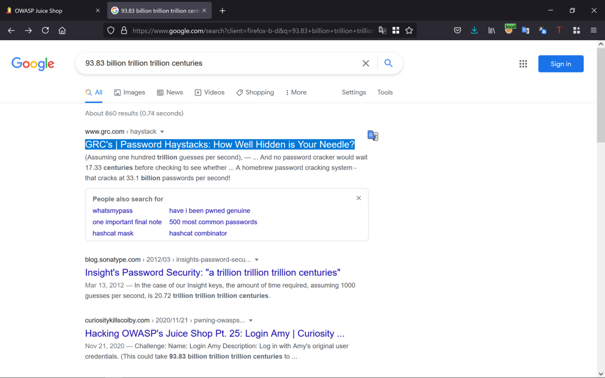Open Insight's Password Security result
The width and height of the screenshot is (605, 378).
click(x=213, y=273)
